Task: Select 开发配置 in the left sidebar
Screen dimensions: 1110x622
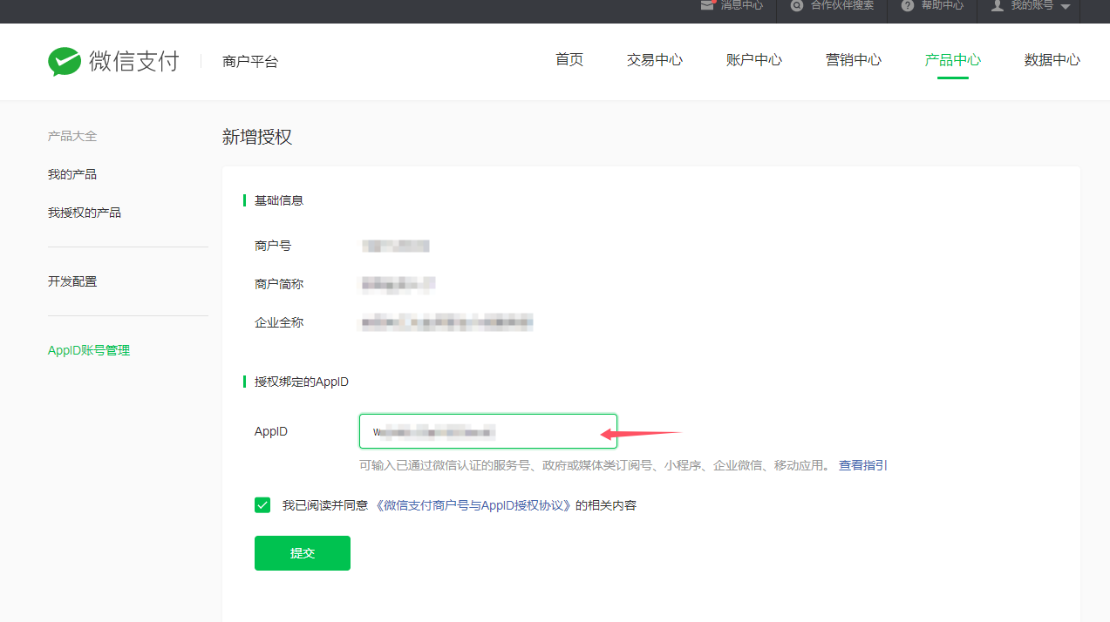Action: (72, 282)
